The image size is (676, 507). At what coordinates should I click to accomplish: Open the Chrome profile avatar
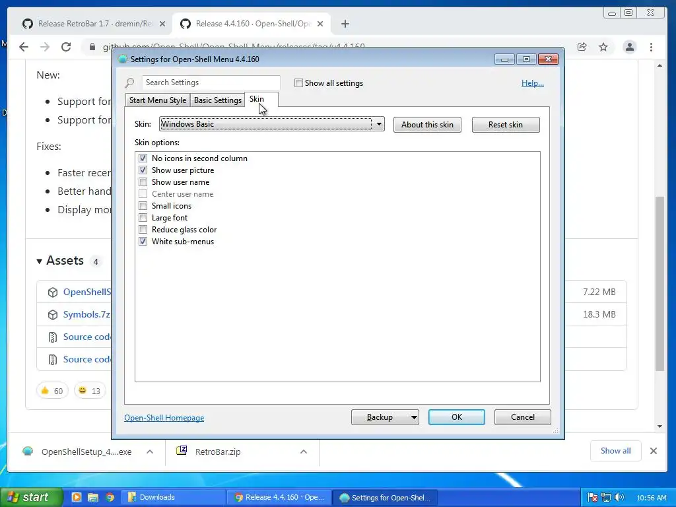point(629,47)
